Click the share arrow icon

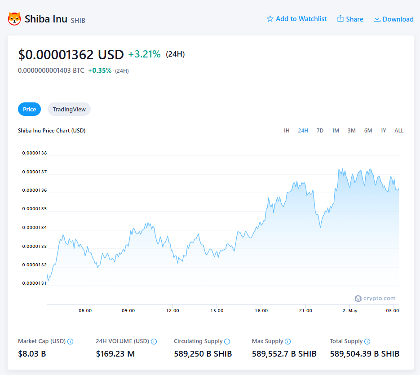tap(340, 18)
